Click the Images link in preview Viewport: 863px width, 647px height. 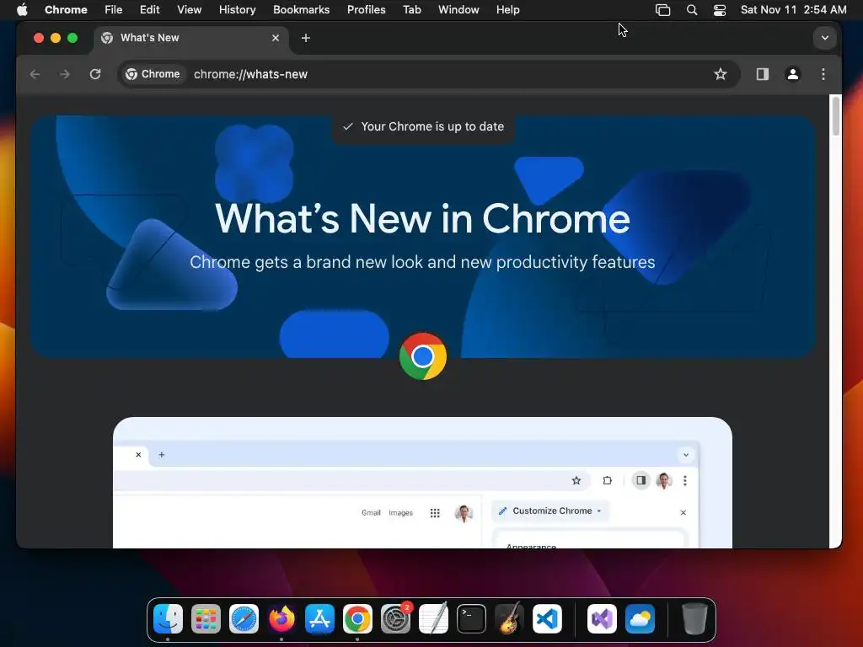click(400, 513)
